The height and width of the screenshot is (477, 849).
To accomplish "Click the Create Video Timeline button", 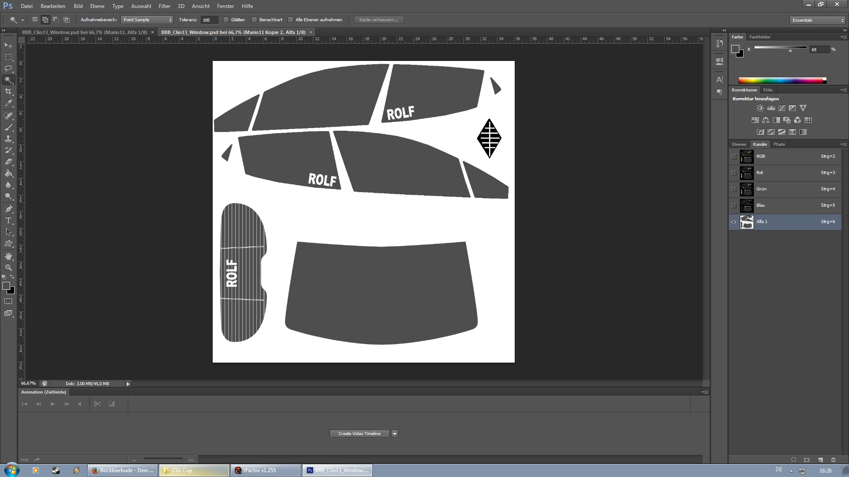I will [359, 434].
